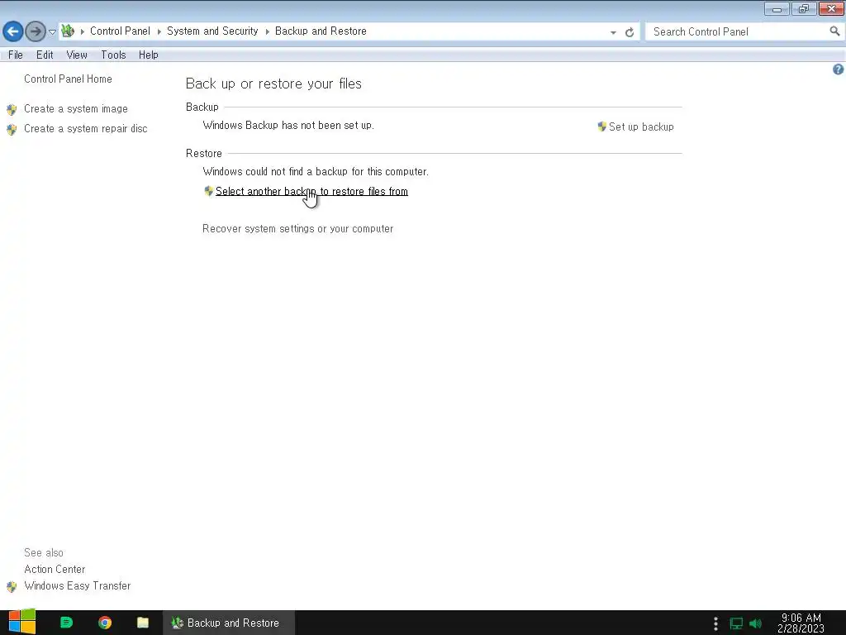Open Action Center under See also
The height and width of the screenshot is (635, 846).
point(55,569)
